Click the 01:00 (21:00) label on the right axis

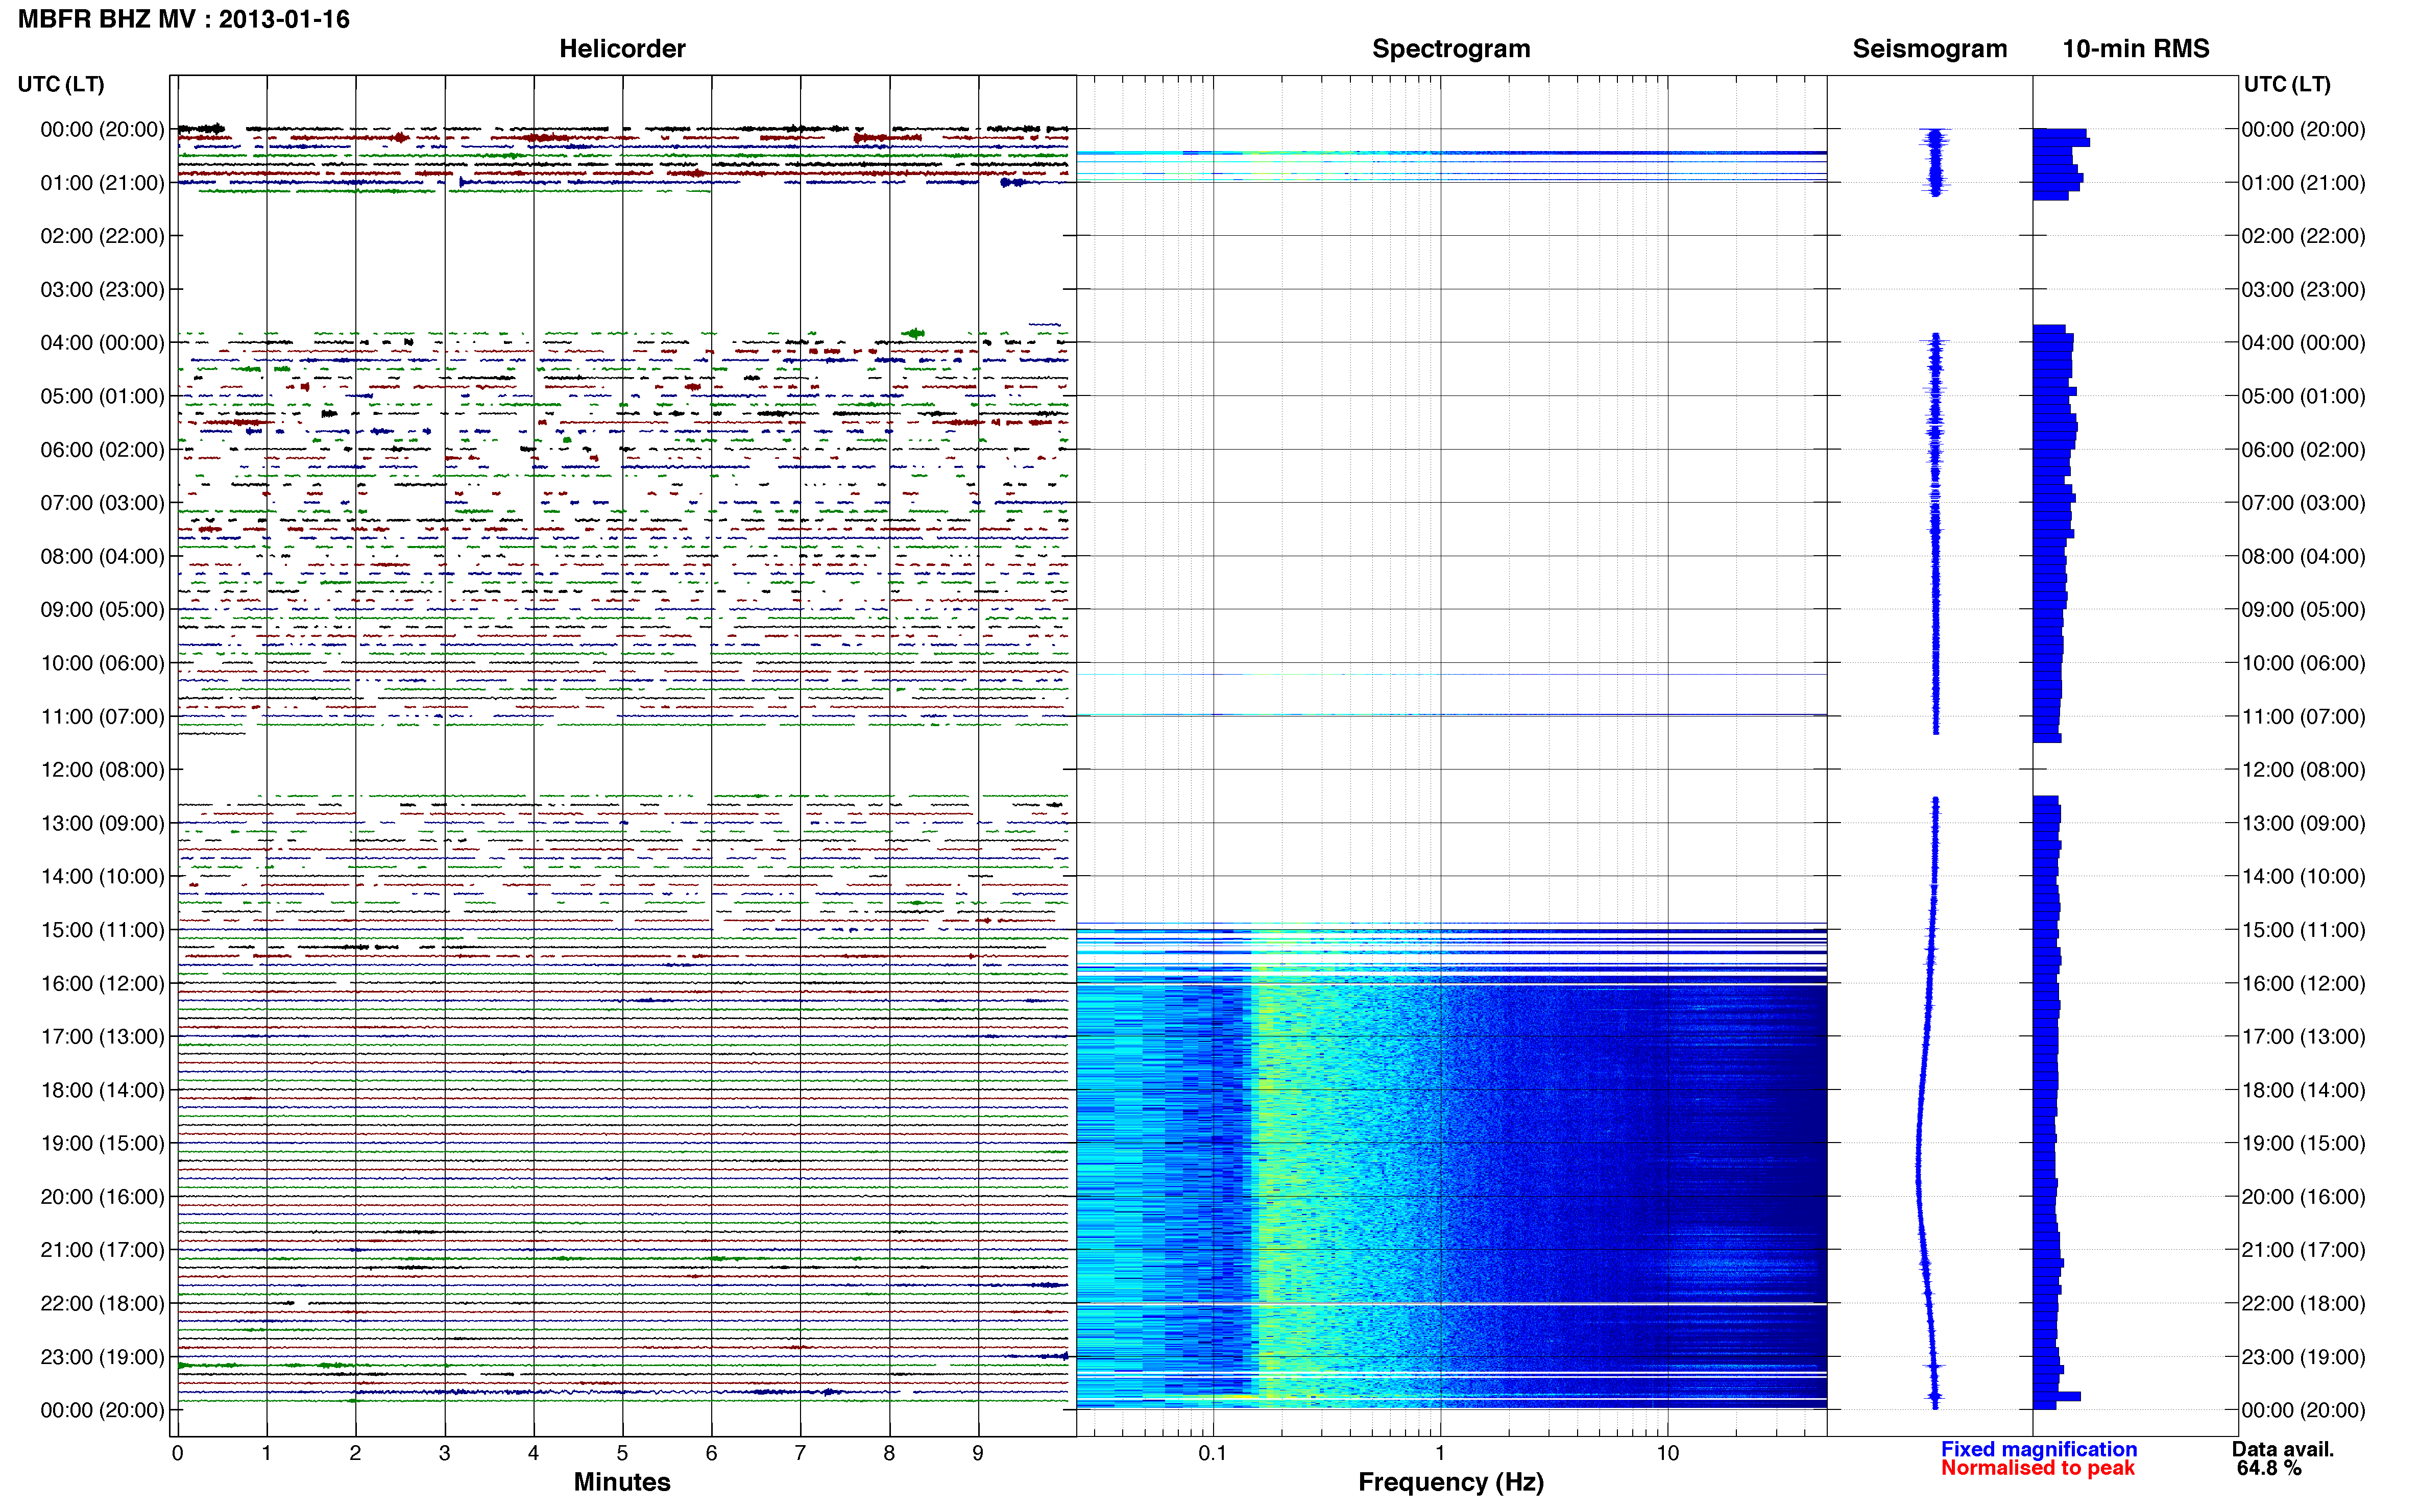click(2303, 183)
